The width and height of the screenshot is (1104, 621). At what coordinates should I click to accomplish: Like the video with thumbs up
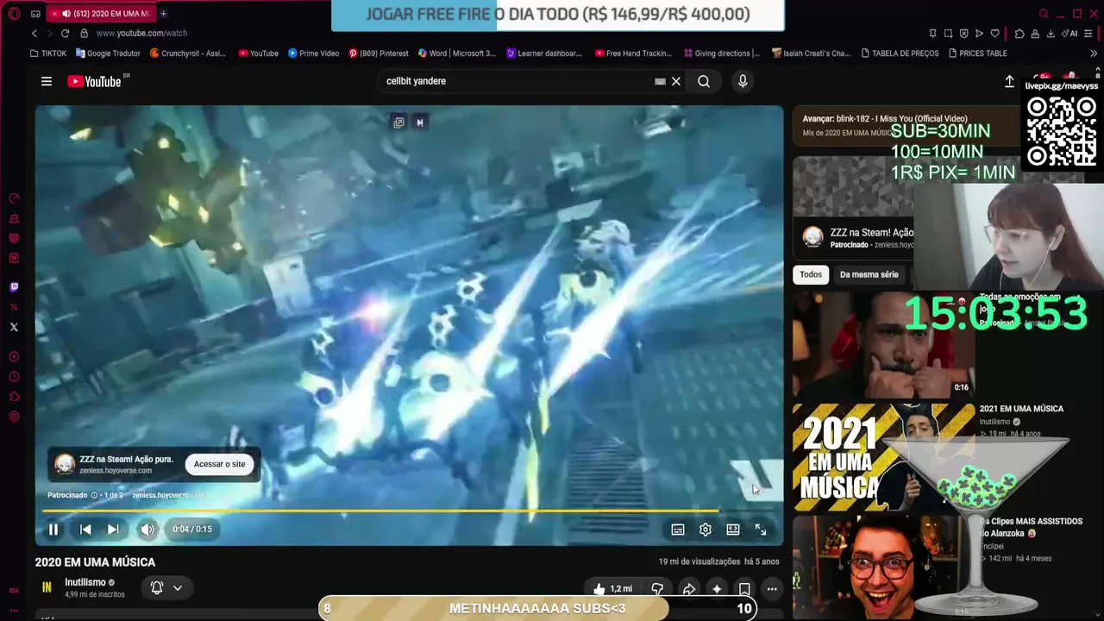[x=614, y=589]
